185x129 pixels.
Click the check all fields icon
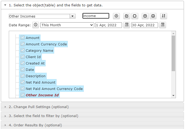[127, 16]
